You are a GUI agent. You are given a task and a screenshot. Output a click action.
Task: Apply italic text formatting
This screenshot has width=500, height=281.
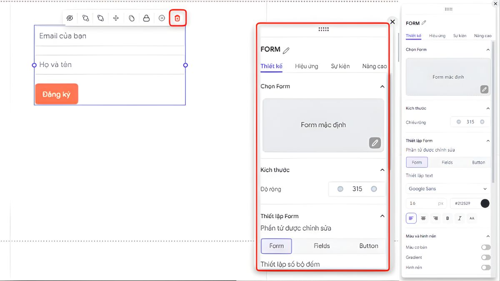pos(460,218)
